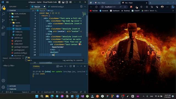The image size is (176, 99).
Task: Select the 'warn' suggestion in autocomplete list
Action: click(x=54, y=60)
